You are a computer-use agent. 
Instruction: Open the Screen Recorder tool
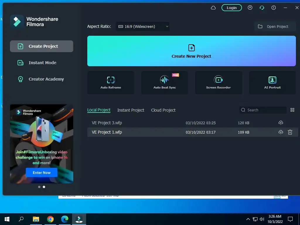tap(219, 83)
